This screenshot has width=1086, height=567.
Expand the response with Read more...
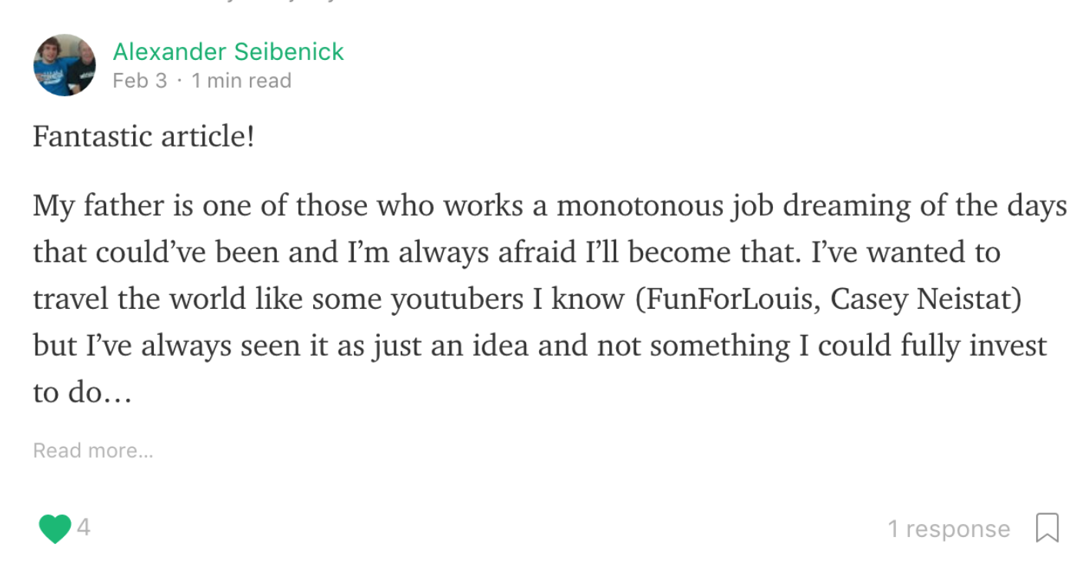93,451
